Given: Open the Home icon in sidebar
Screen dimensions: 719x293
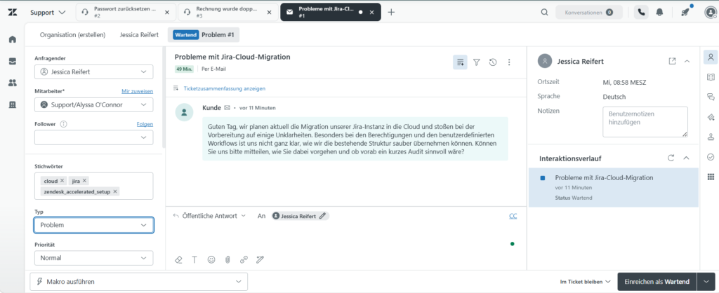Looking at the screenshot, I should 13,39.
